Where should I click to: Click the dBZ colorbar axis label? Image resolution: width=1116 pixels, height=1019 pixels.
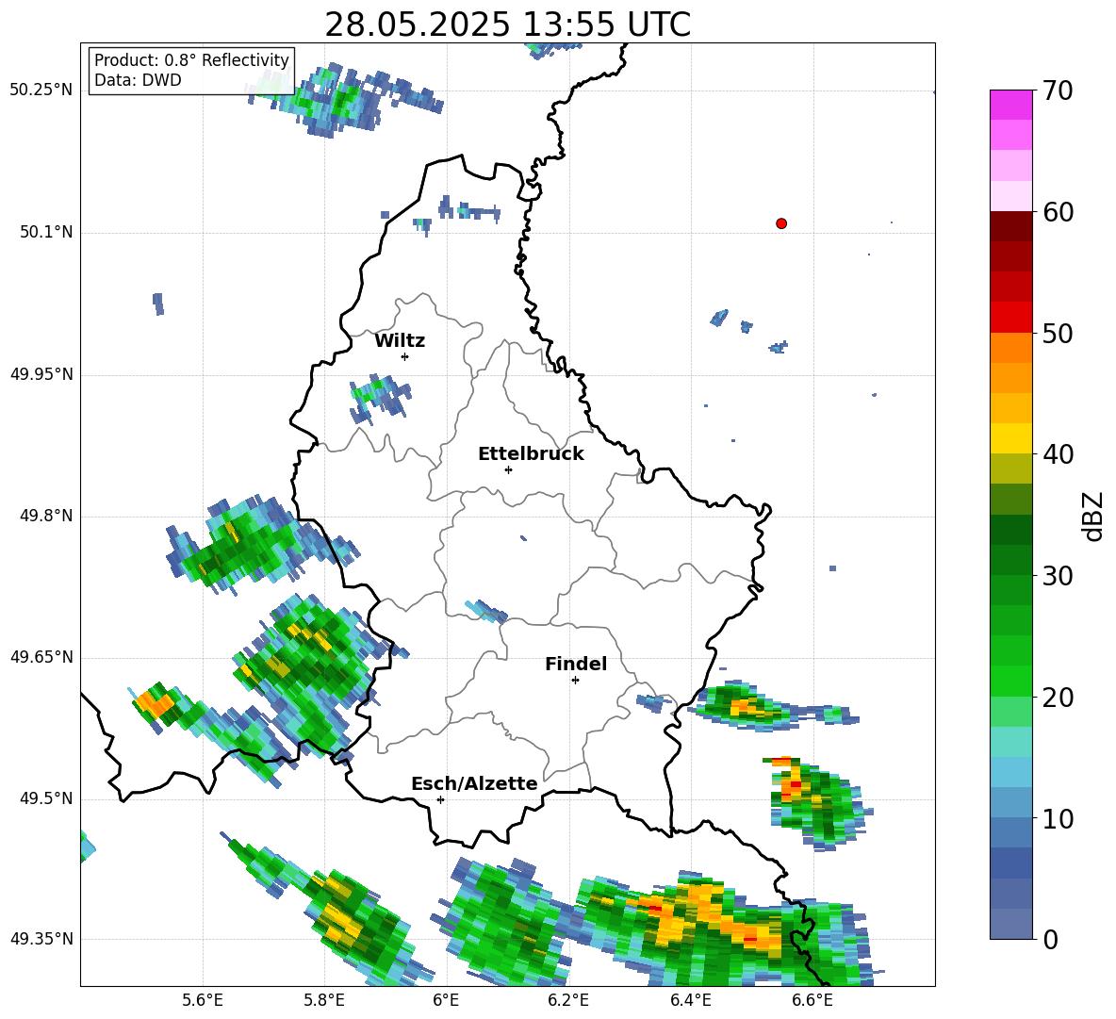[x=1094, y=516]
